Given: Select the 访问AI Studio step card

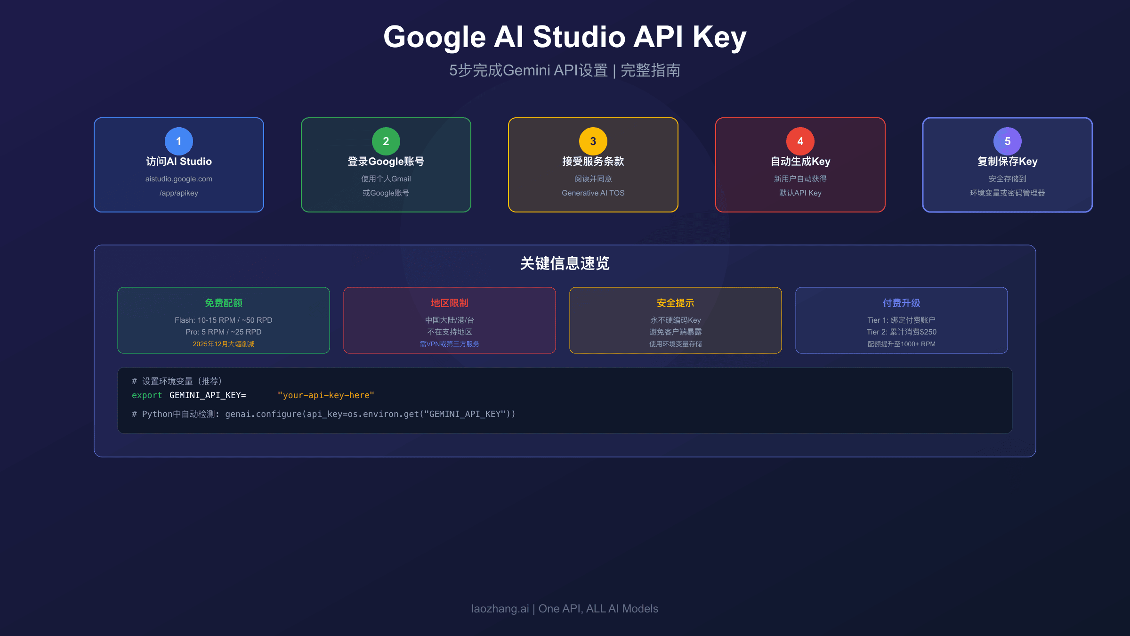Looking at the screenshot, I should pos(178,164).
